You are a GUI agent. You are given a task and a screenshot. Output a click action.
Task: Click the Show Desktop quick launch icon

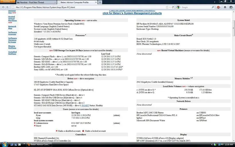[12, 144]
